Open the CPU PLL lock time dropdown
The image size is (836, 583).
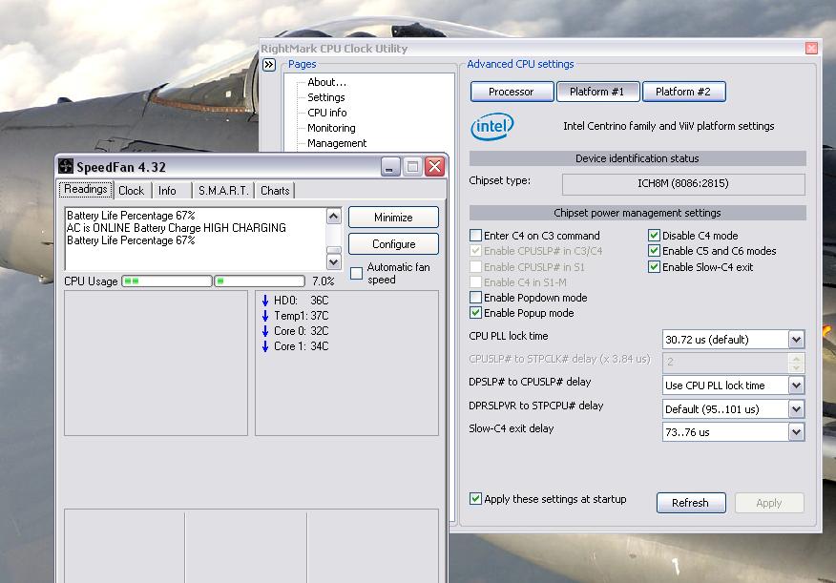(796, 340)
